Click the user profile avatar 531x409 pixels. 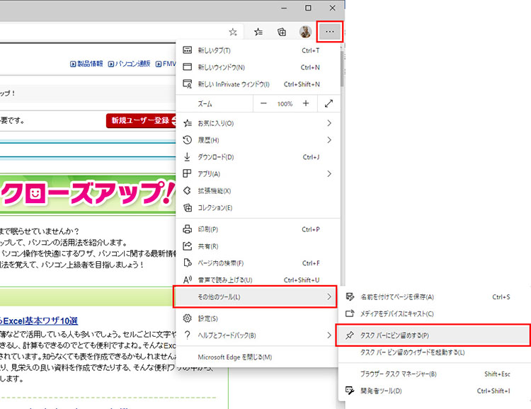305,32
